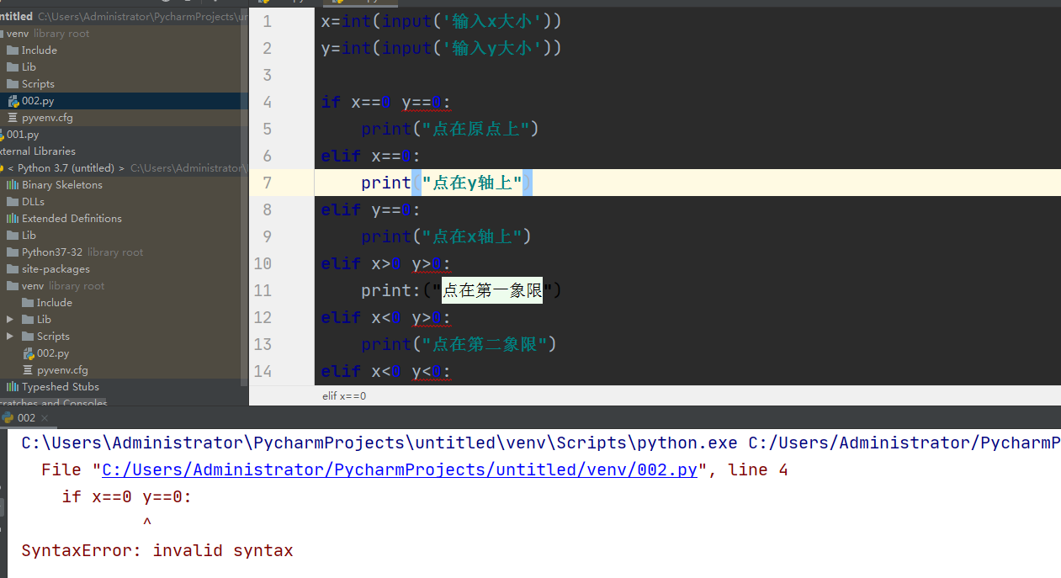Click the caret marker in console traceback
Viewport: 1061px width, 578px height.
tap(147, 523)
